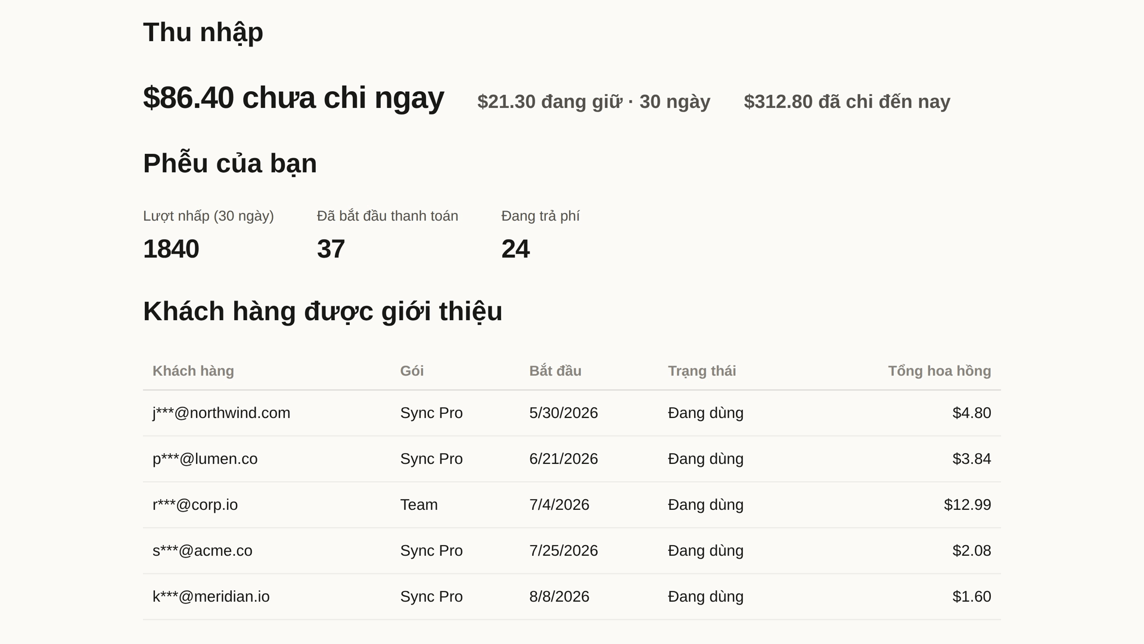This screenshot has width=1144, height=644.
Task: Click the 'Bắt đầu' column header
Action: point(555,371)
